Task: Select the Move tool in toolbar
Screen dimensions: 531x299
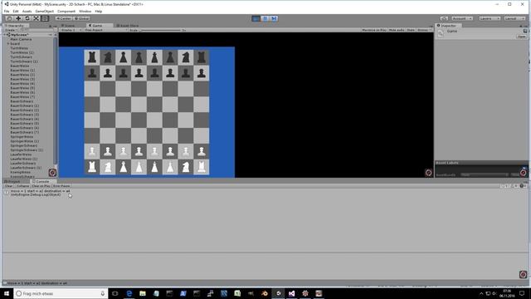Action: coord(18,18)
